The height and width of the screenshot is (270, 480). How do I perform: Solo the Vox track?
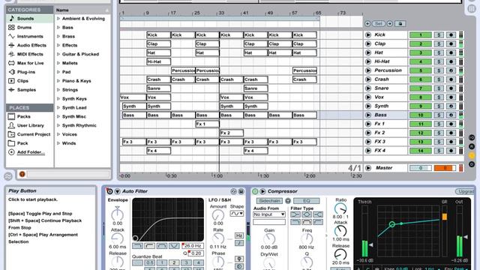click(439, 97)
